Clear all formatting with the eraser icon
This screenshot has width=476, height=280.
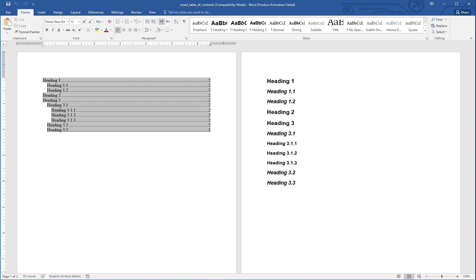coord(109,22)
